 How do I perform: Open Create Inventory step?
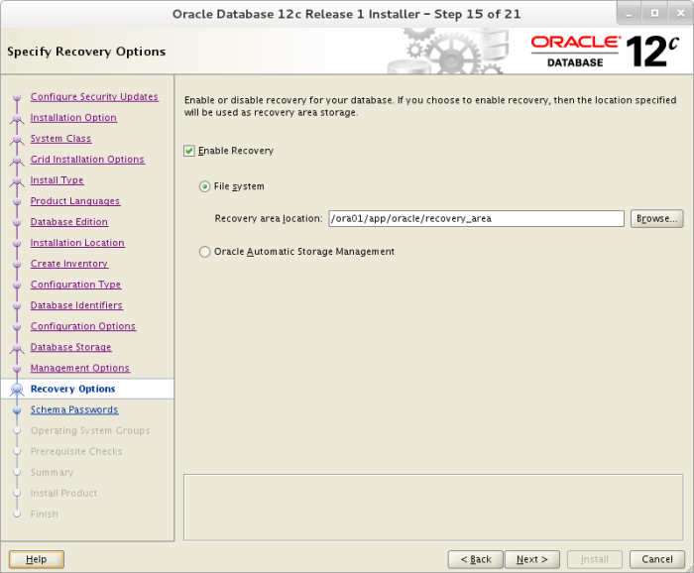[x=69, y=264]
